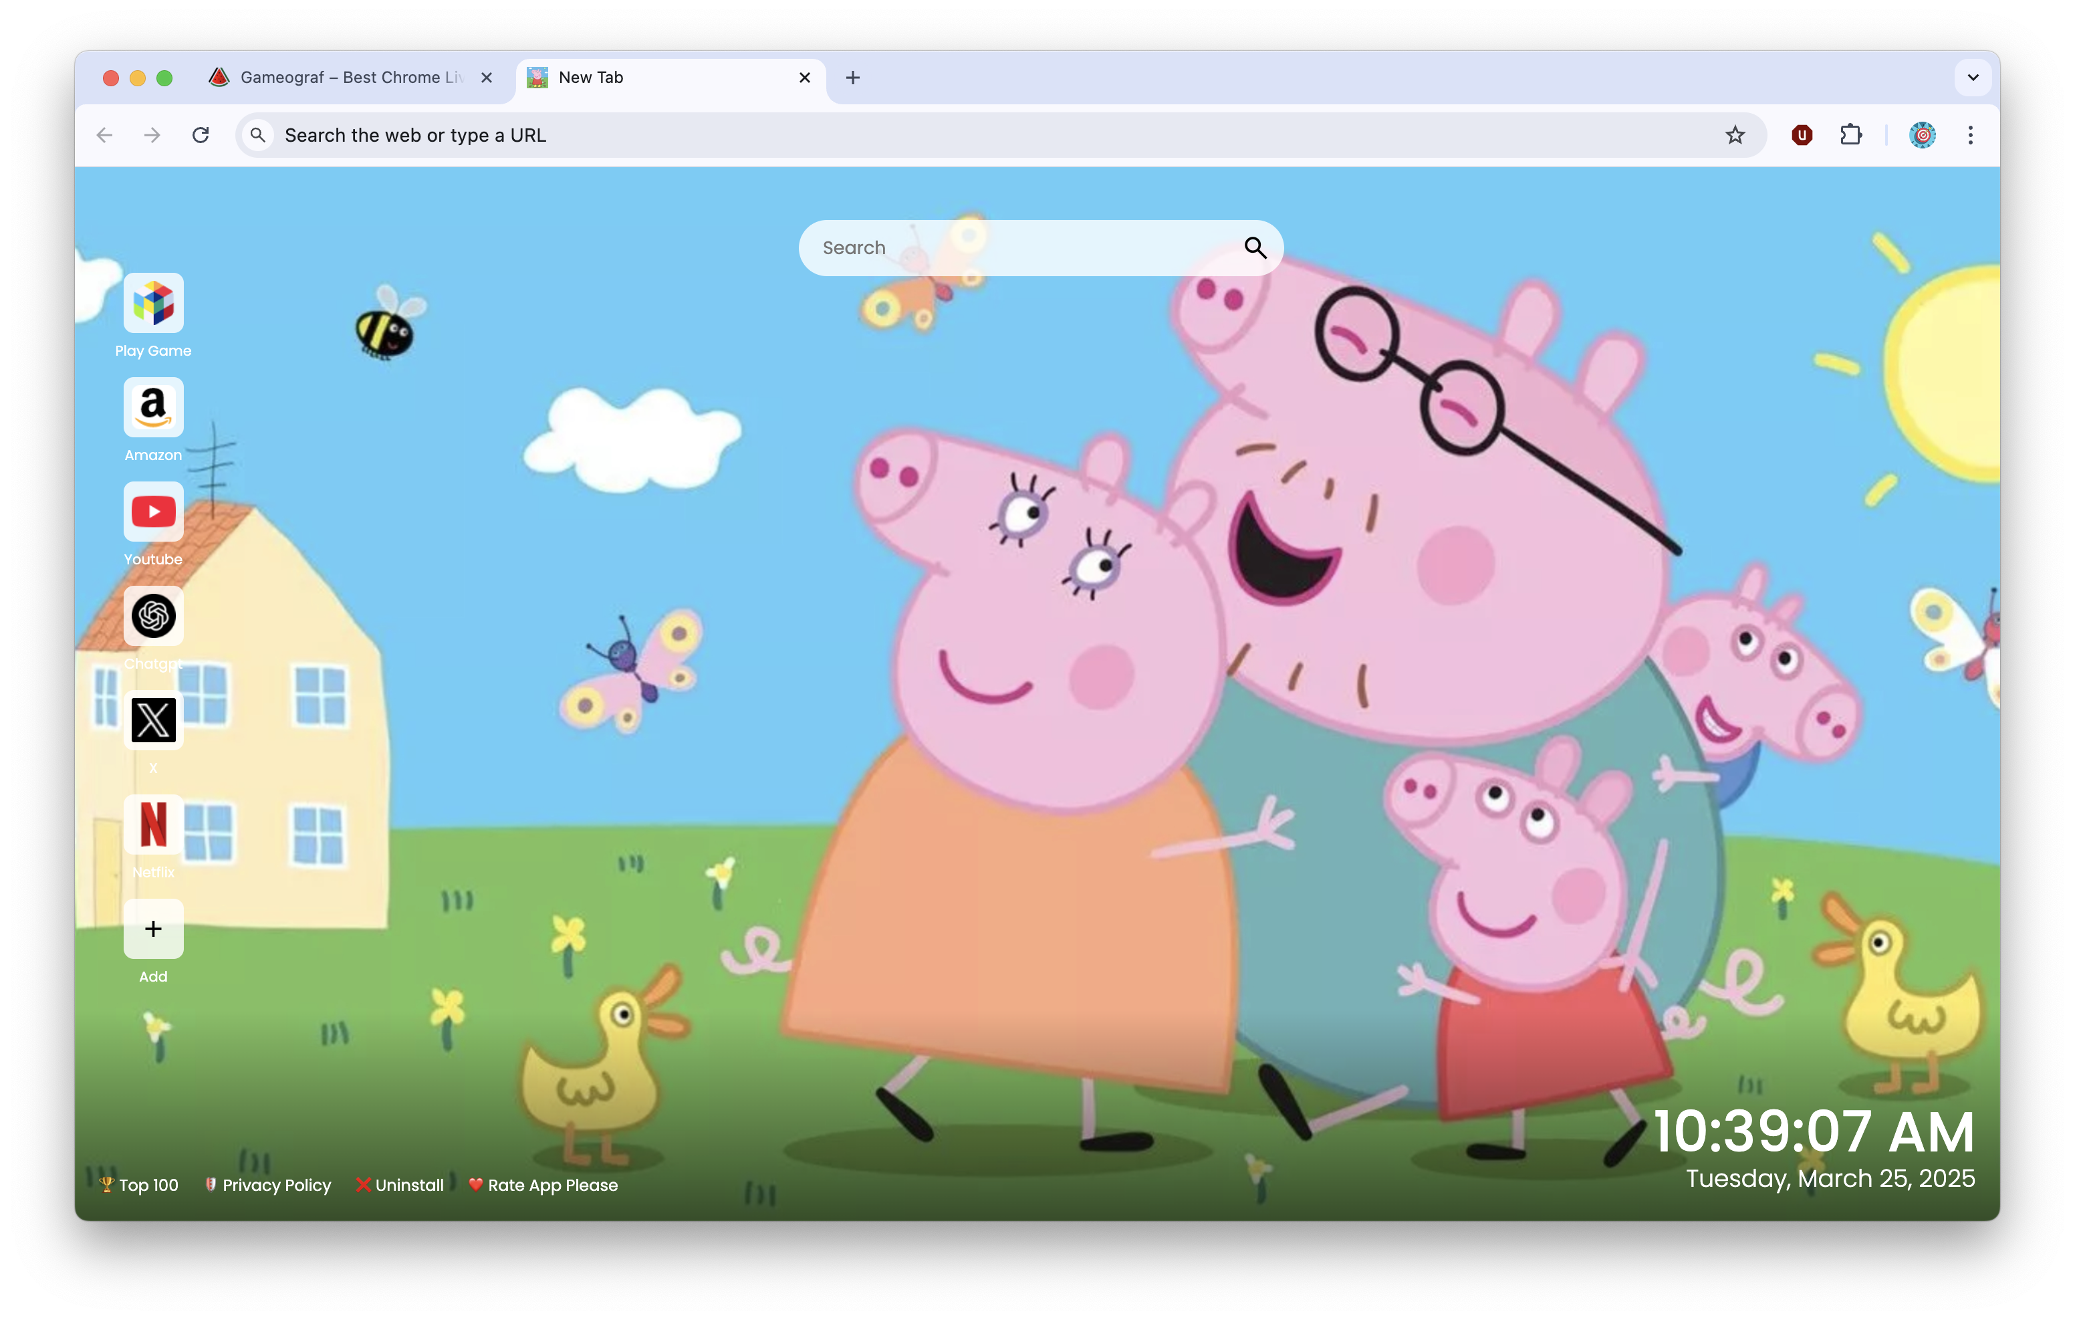
Task: Close the New Tab tab
Action: pos(805,78)
